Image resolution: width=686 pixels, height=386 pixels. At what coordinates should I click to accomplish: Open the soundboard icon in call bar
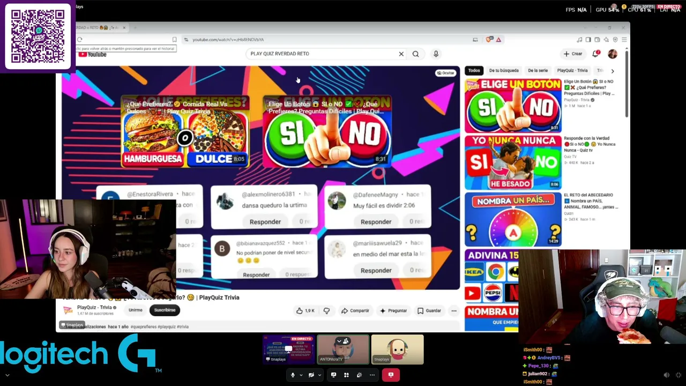pyautogui.click(x=359, y=375)
